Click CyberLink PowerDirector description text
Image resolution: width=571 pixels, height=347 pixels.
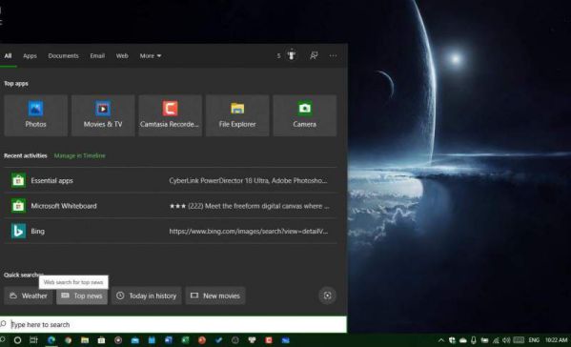[248, 180]
